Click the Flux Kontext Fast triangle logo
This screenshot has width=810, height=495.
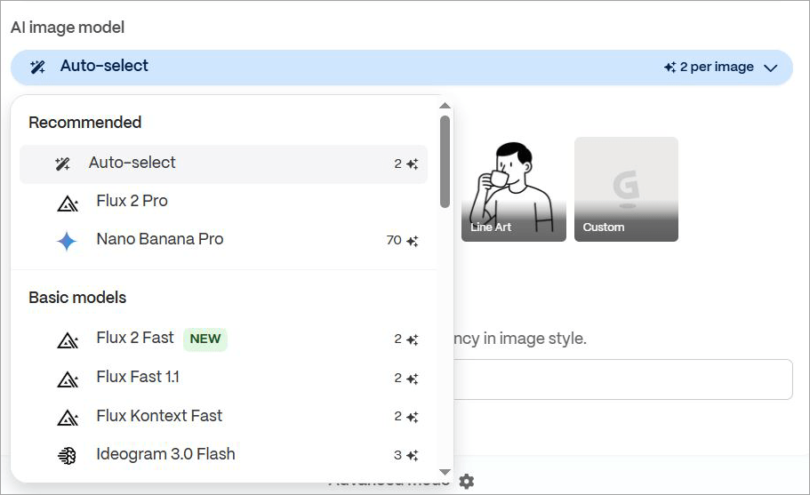(x=68, y=417)
